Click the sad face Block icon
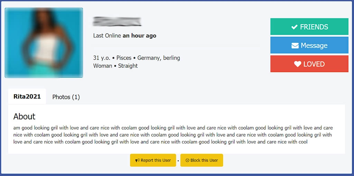This screenshot has width=354, height=176. click(187, 160)
